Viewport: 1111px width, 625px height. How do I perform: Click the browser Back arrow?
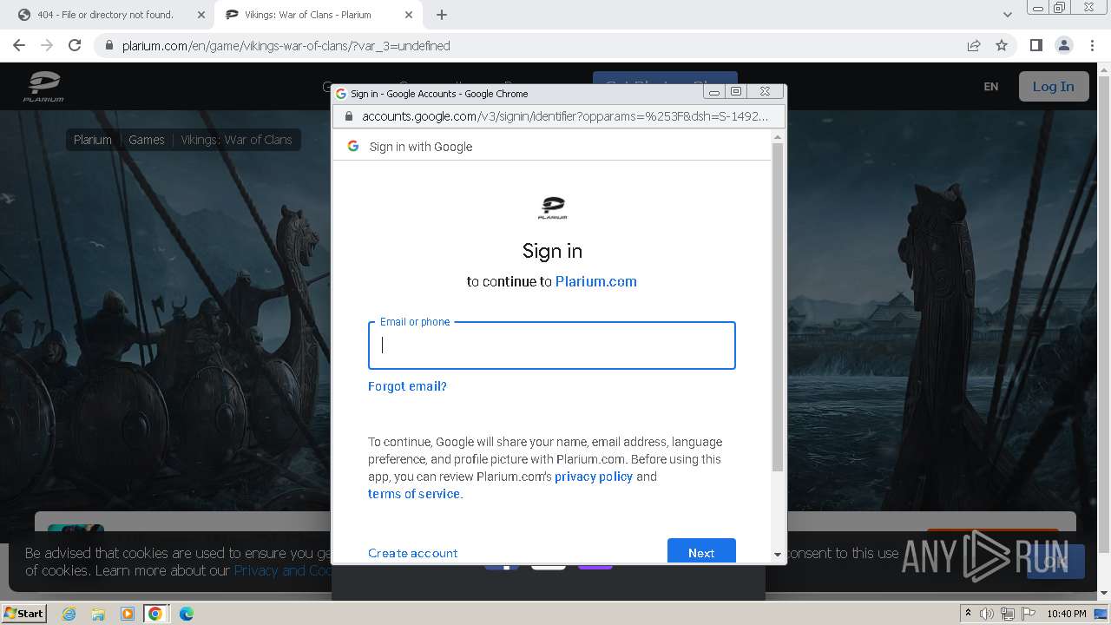coord(19,45)
